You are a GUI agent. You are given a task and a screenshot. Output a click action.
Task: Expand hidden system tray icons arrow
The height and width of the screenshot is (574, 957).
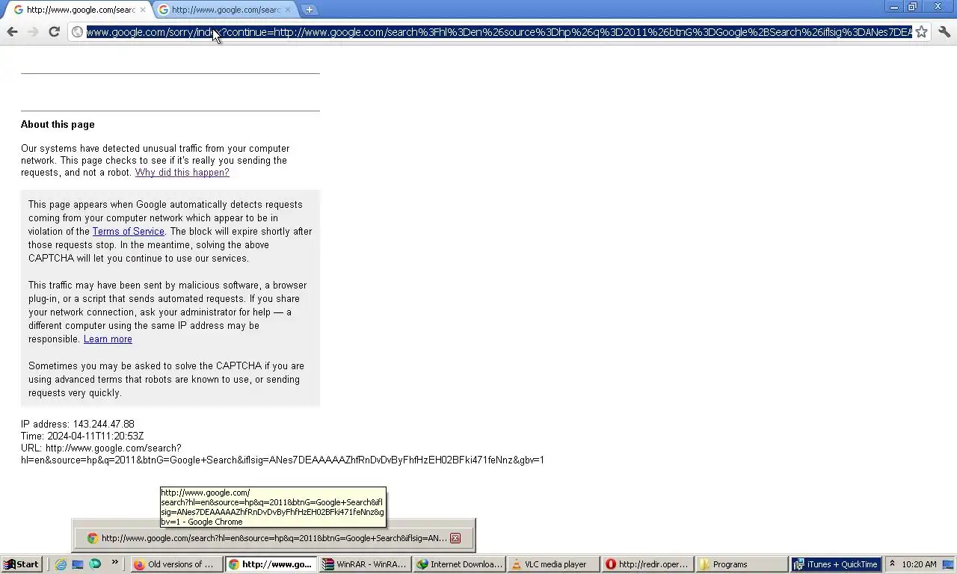[x=892, y=564]
